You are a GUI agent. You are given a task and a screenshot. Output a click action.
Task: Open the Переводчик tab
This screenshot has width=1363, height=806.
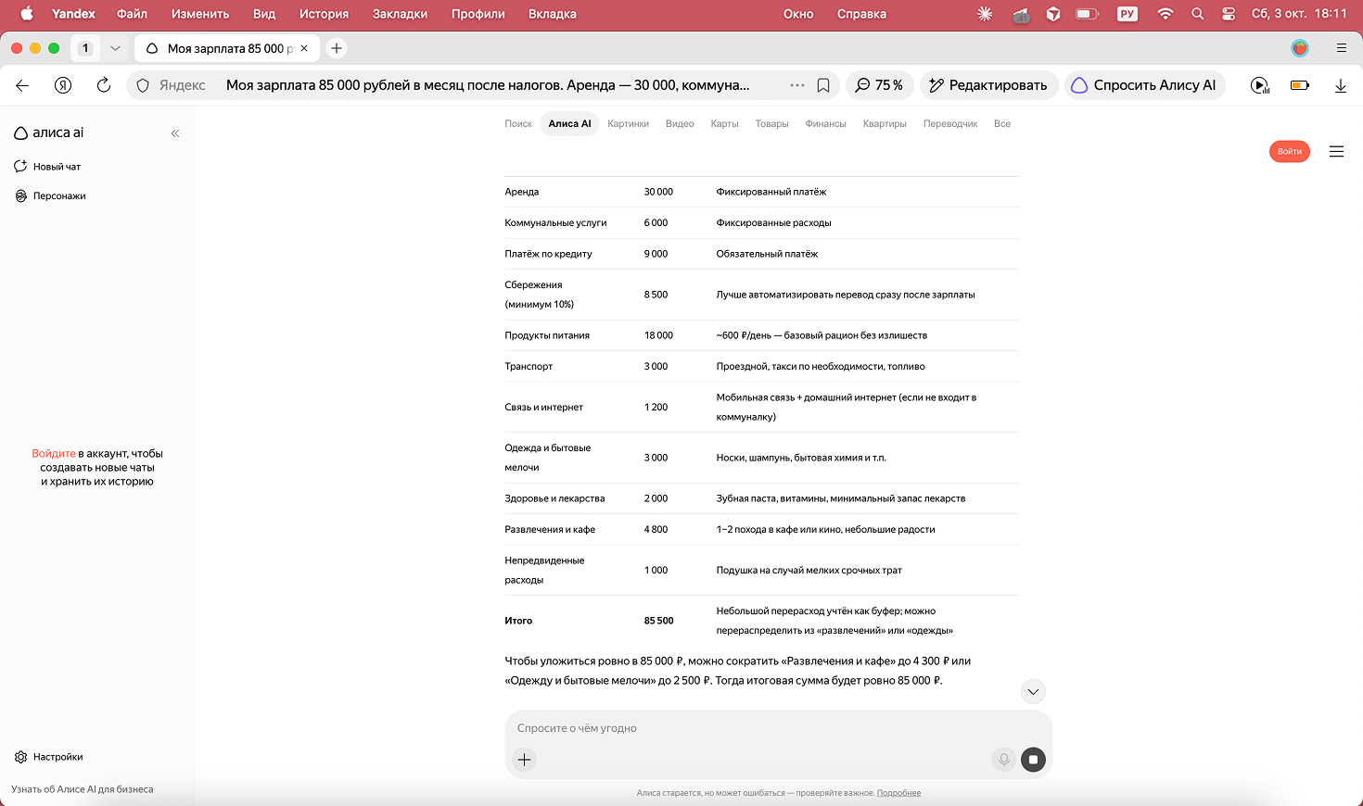(x=950, y=124)
